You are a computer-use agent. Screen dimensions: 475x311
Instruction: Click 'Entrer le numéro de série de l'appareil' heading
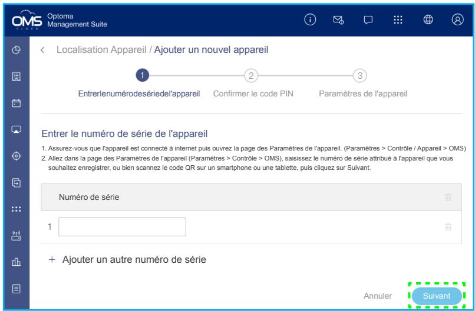pos(124,133)
